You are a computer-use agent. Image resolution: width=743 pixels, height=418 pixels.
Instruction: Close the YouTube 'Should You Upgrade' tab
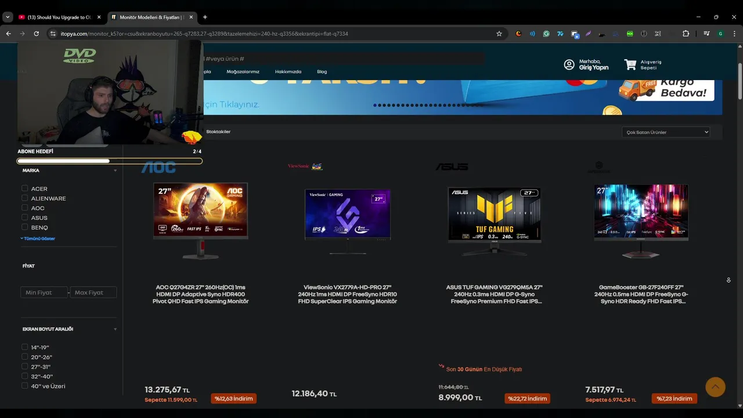(99, 17)
